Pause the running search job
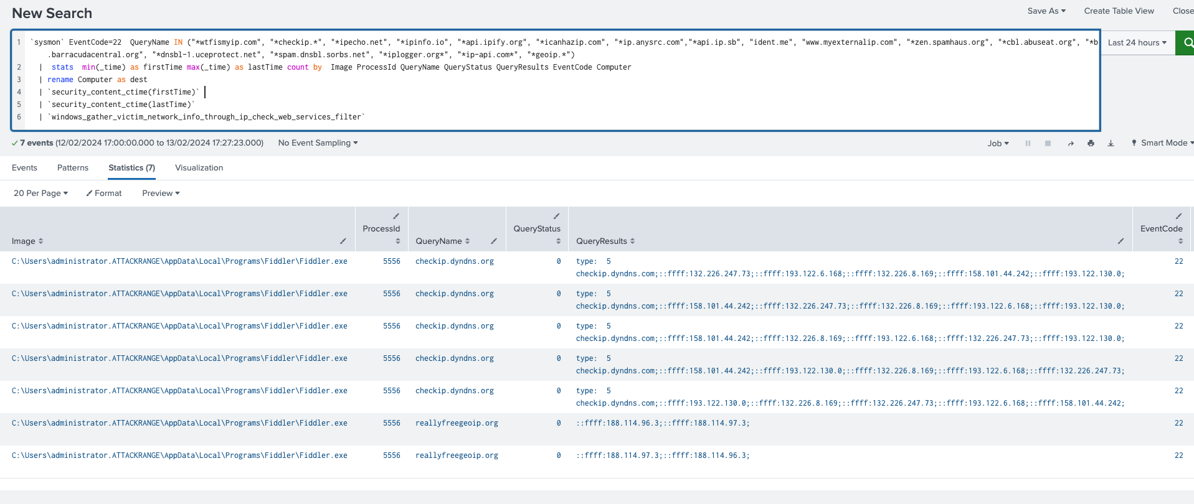The image size is (1194, 504). [x=1028, y=143]
